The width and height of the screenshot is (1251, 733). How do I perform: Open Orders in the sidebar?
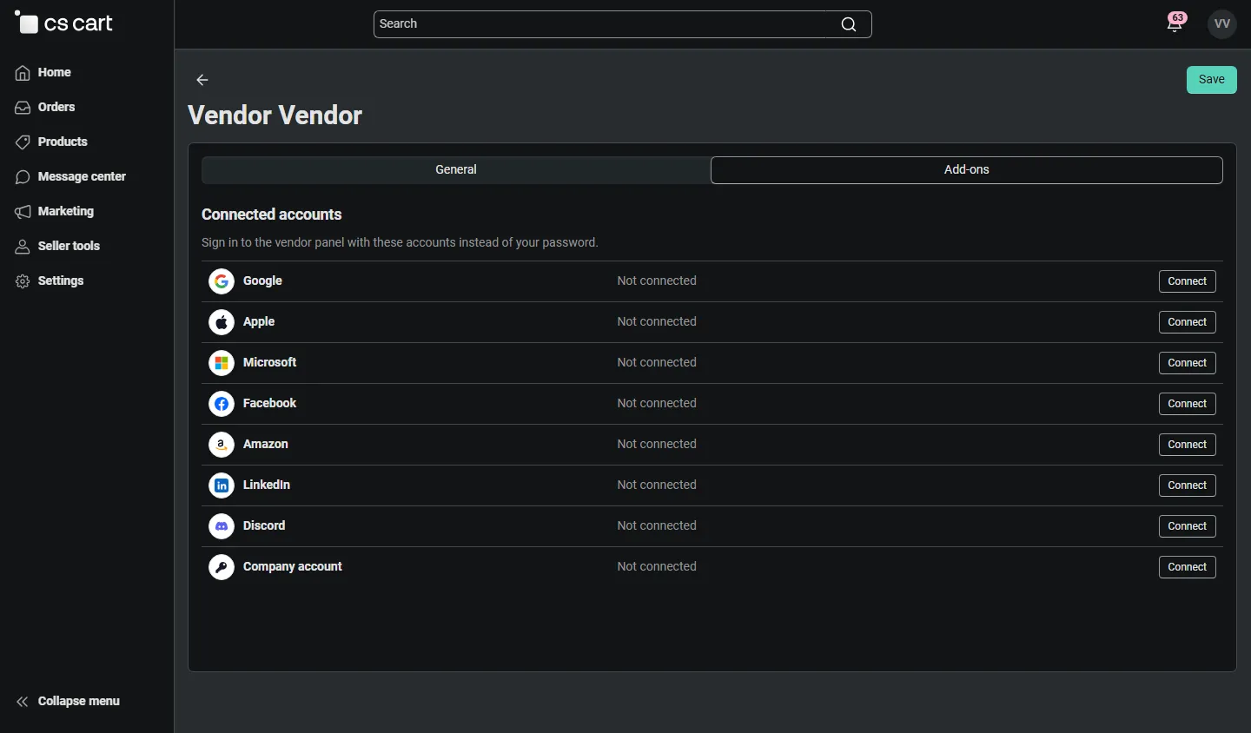pos(45,108)
